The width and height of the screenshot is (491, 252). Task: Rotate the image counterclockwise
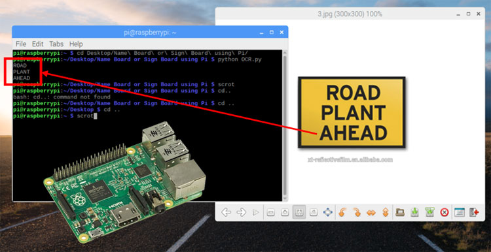tap(342, 213)
